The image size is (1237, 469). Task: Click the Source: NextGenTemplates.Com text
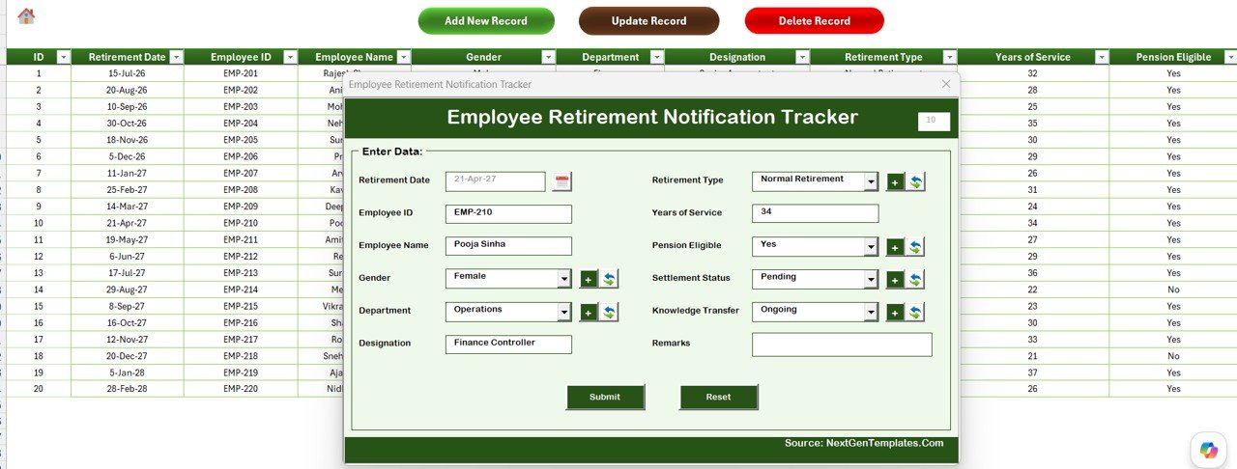coord(864,443)
